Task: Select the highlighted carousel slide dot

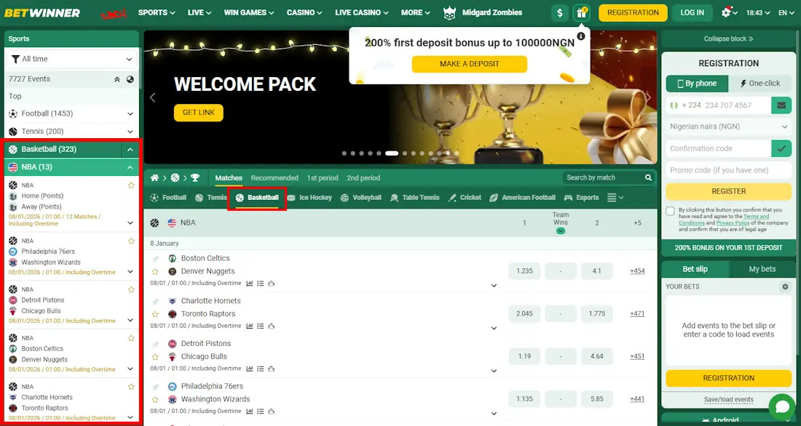Action: tap(391, 153)
